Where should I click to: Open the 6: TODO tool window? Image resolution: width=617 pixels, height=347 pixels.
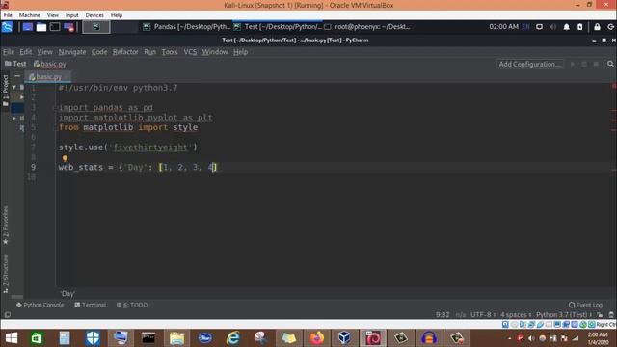pos(132,305)
